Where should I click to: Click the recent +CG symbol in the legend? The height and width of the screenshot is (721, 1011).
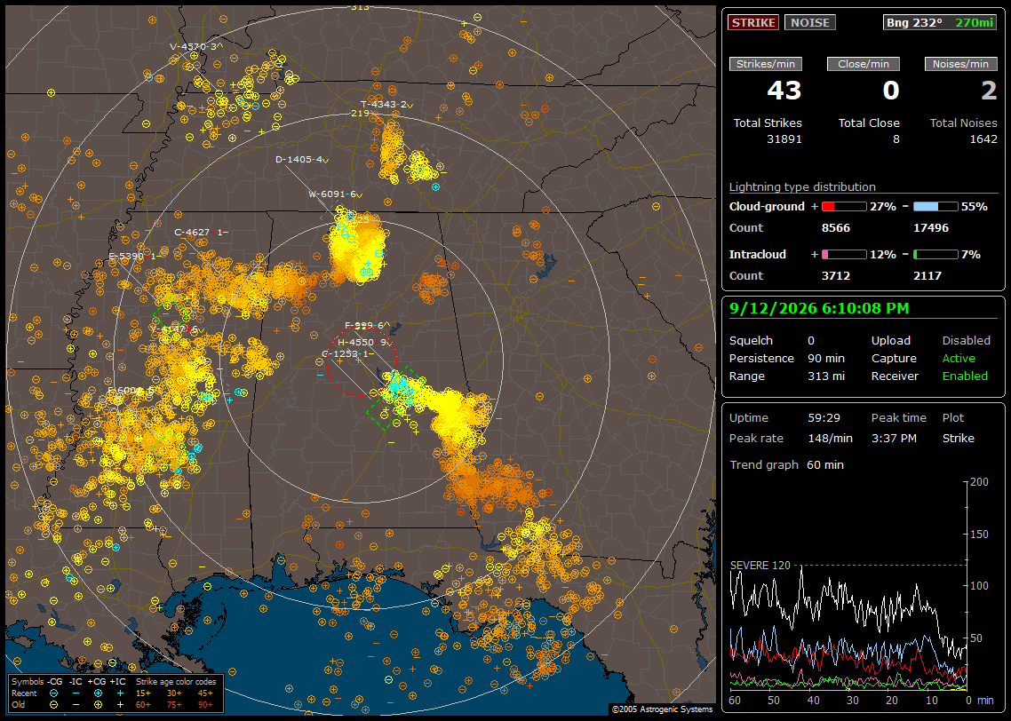(x=98, y=693)
